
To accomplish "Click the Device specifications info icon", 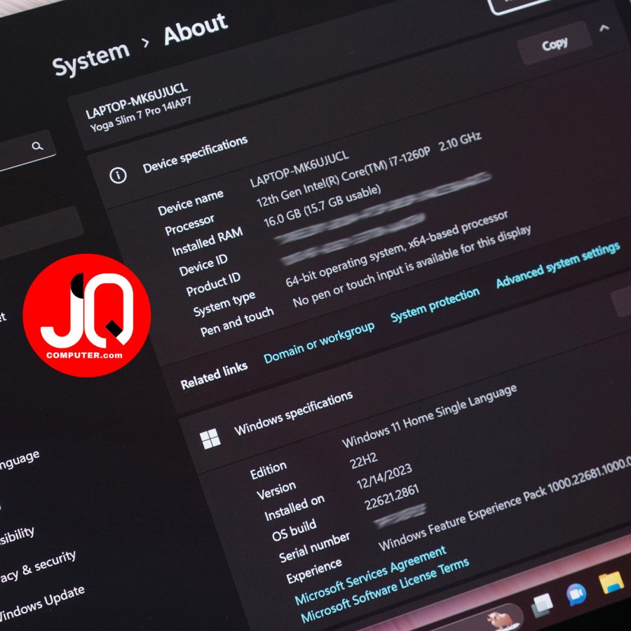I will tap(118, 175).
